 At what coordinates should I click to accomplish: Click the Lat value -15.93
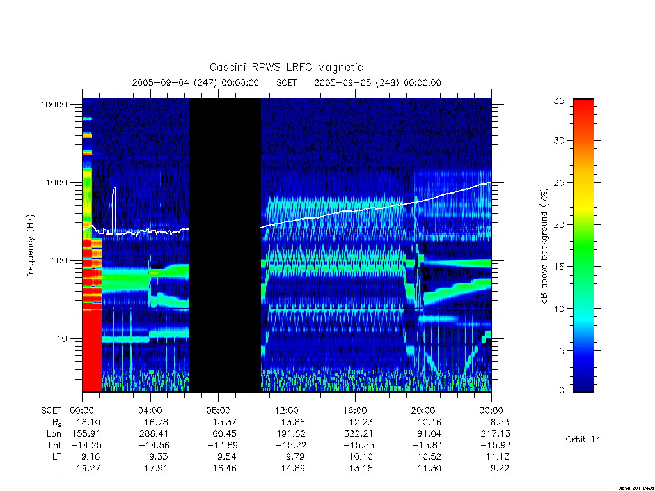[x=495, y=446]
